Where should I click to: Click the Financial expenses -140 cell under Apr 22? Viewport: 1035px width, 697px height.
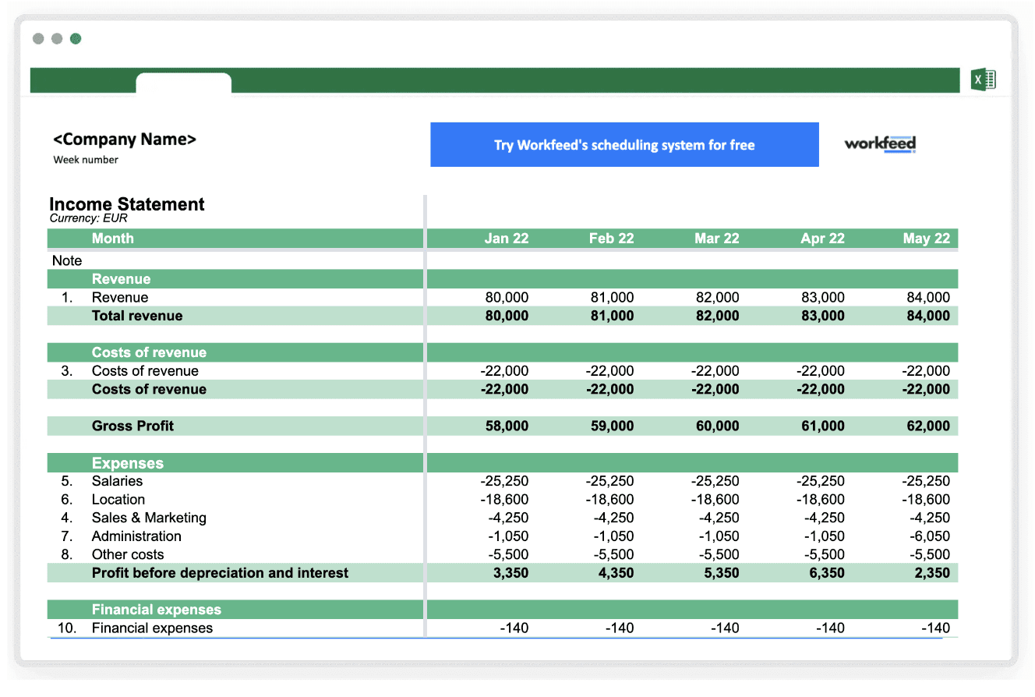coord(831,628)
